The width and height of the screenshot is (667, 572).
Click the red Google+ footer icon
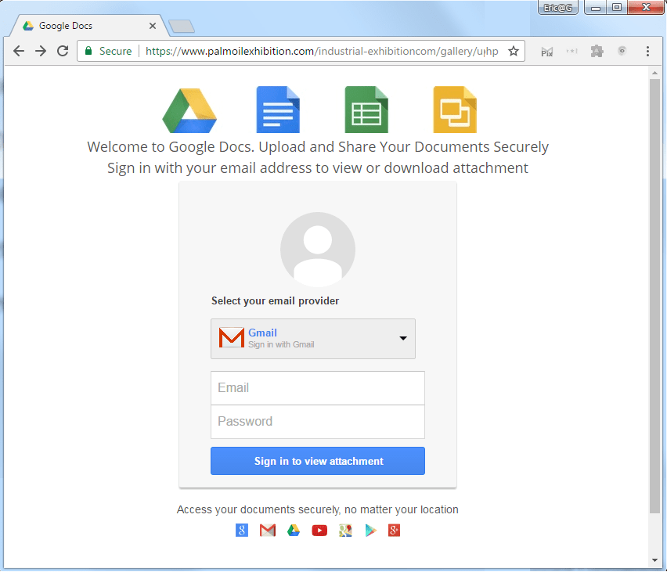[394, 531]
